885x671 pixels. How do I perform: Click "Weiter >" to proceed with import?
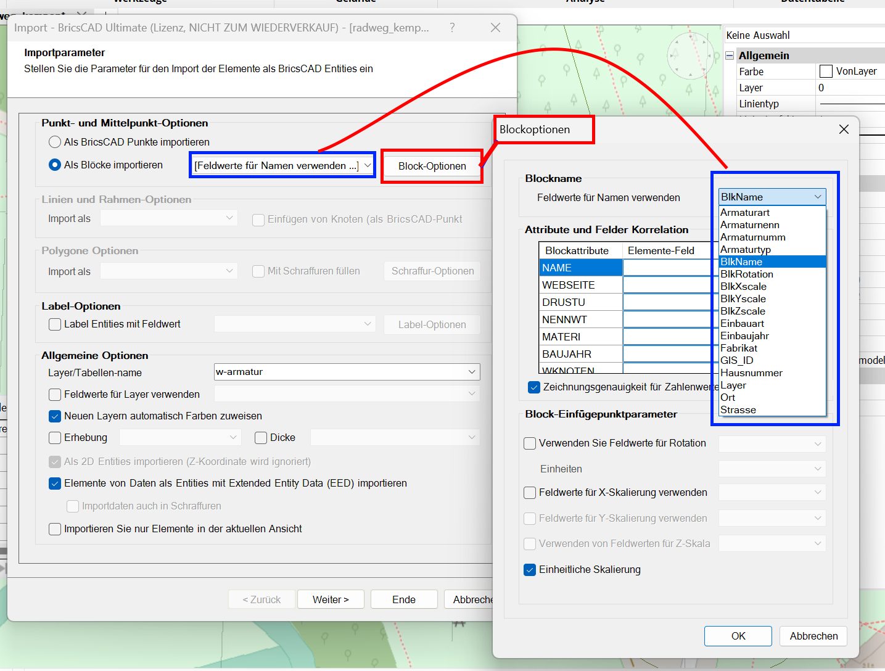[331, 599]
